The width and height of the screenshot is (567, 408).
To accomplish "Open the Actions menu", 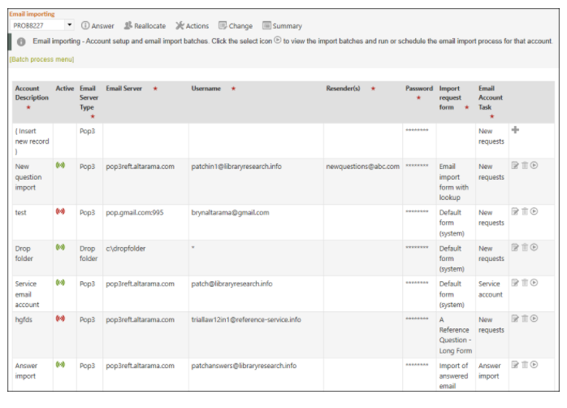I will (x=192, y=26).
